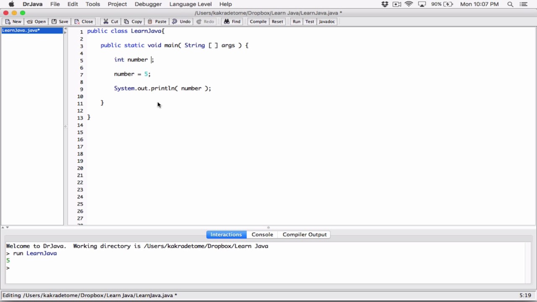Open Spotlight search icon
Viewport: 537px width, 302px height.
pos(511,4)
